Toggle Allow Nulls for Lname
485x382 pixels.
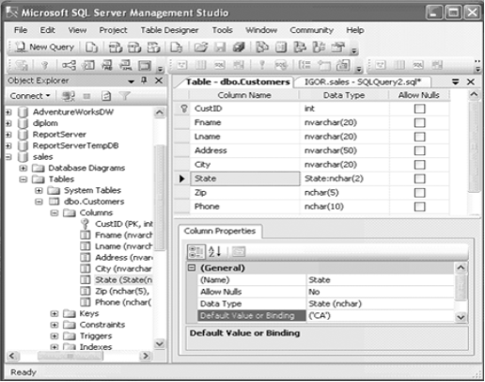point(419,136)
